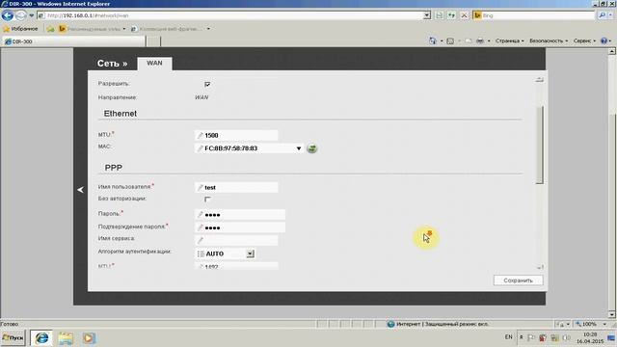This screenshot has height=347, width=617.
Task: Click the inner form scroll-down arrow
Action: click(x=540, y=268)
